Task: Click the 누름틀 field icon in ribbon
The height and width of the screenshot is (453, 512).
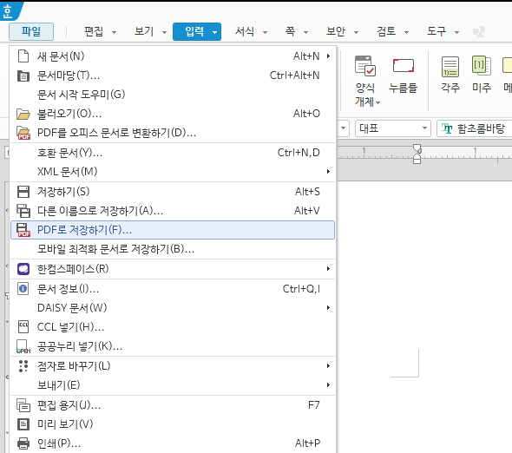Action: pos(404,65)
